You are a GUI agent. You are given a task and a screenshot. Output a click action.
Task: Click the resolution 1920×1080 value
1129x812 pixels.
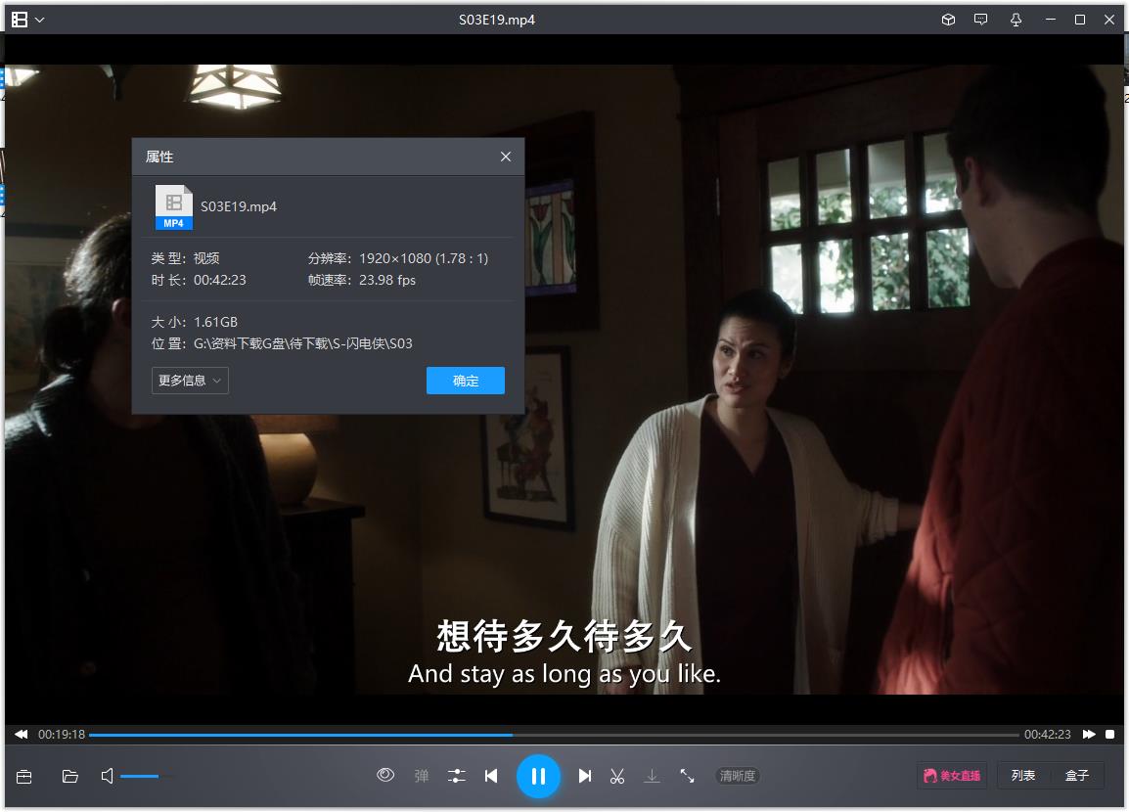(x=424, y=258)
